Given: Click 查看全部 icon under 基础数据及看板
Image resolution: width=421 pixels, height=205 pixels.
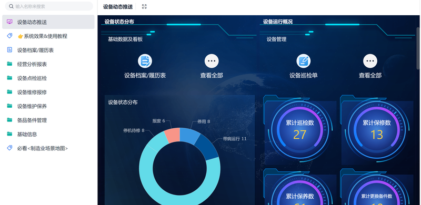Looking at the screenshot, I should click(212, 61).
